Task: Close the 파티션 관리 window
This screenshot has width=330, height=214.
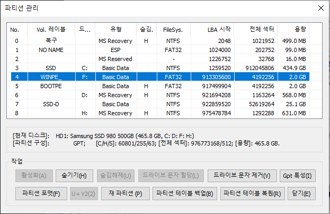Action: pyautogui.click(x=321, y=8)
